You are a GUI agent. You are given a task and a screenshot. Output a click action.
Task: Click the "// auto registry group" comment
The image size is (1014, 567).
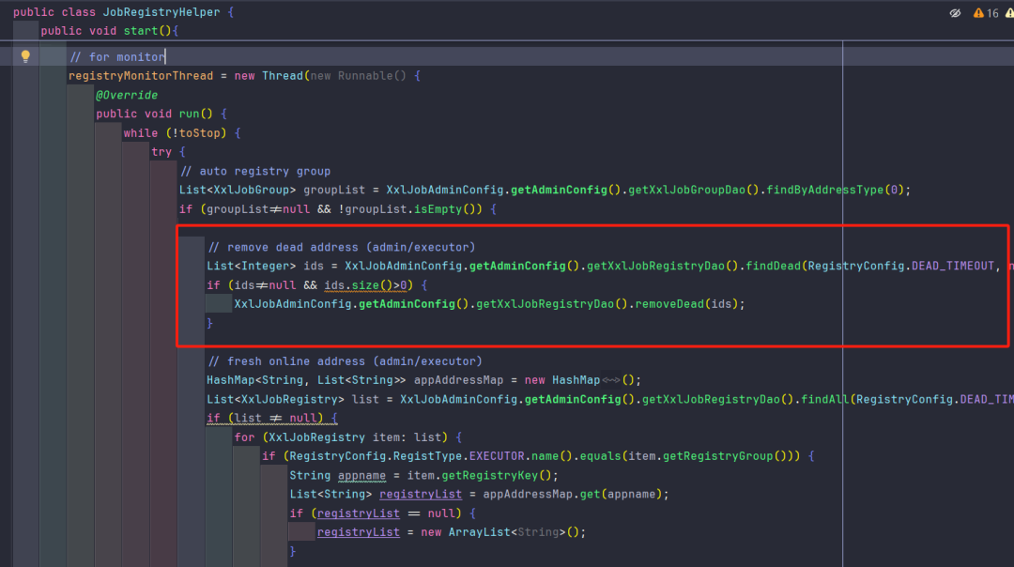(x=255, y=172)
